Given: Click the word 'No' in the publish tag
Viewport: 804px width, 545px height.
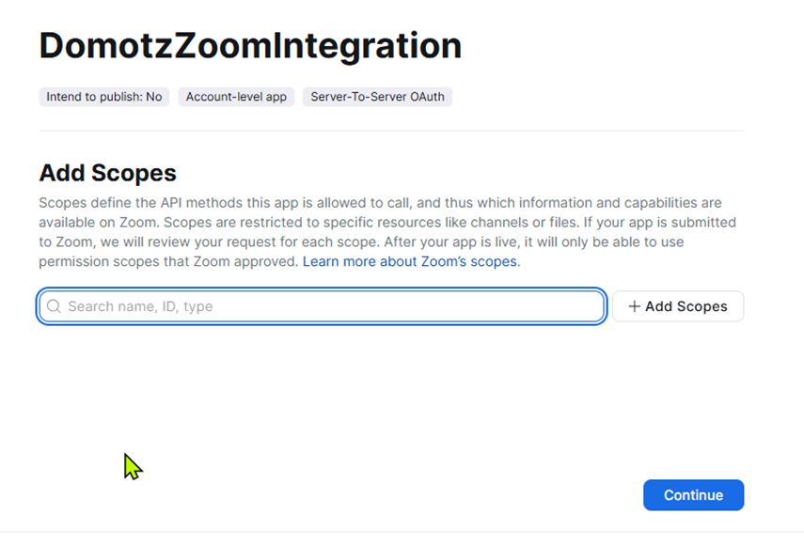Looking at the screenshot, I should [154, 97].
